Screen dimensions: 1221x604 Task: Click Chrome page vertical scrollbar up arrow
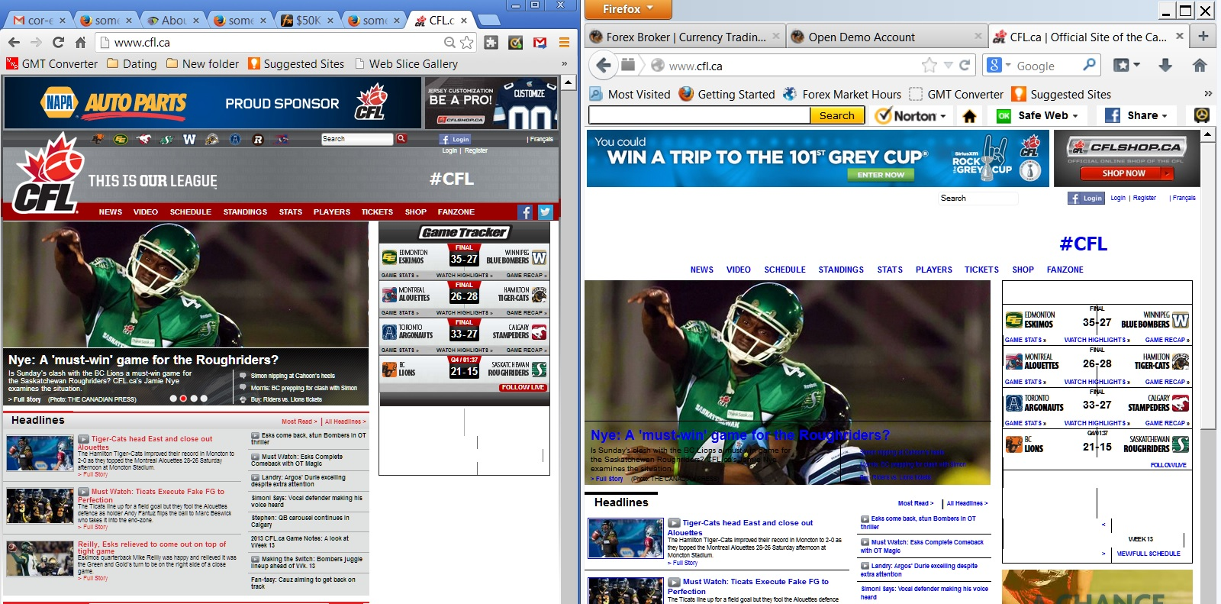tap(569, 82)
